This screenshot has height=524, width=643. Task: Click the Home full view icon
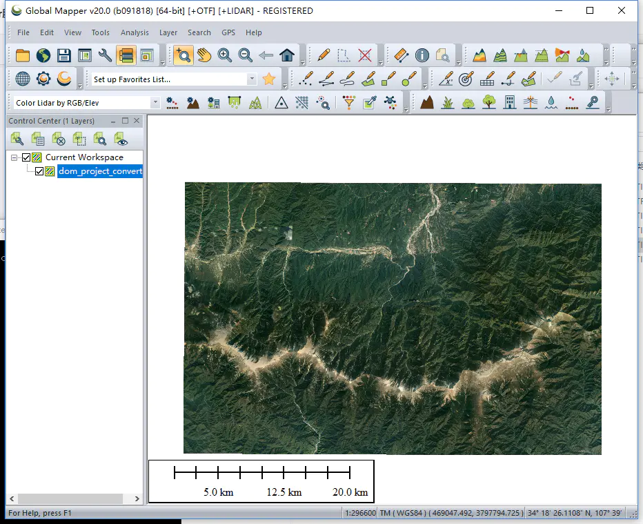pos(287,55)
